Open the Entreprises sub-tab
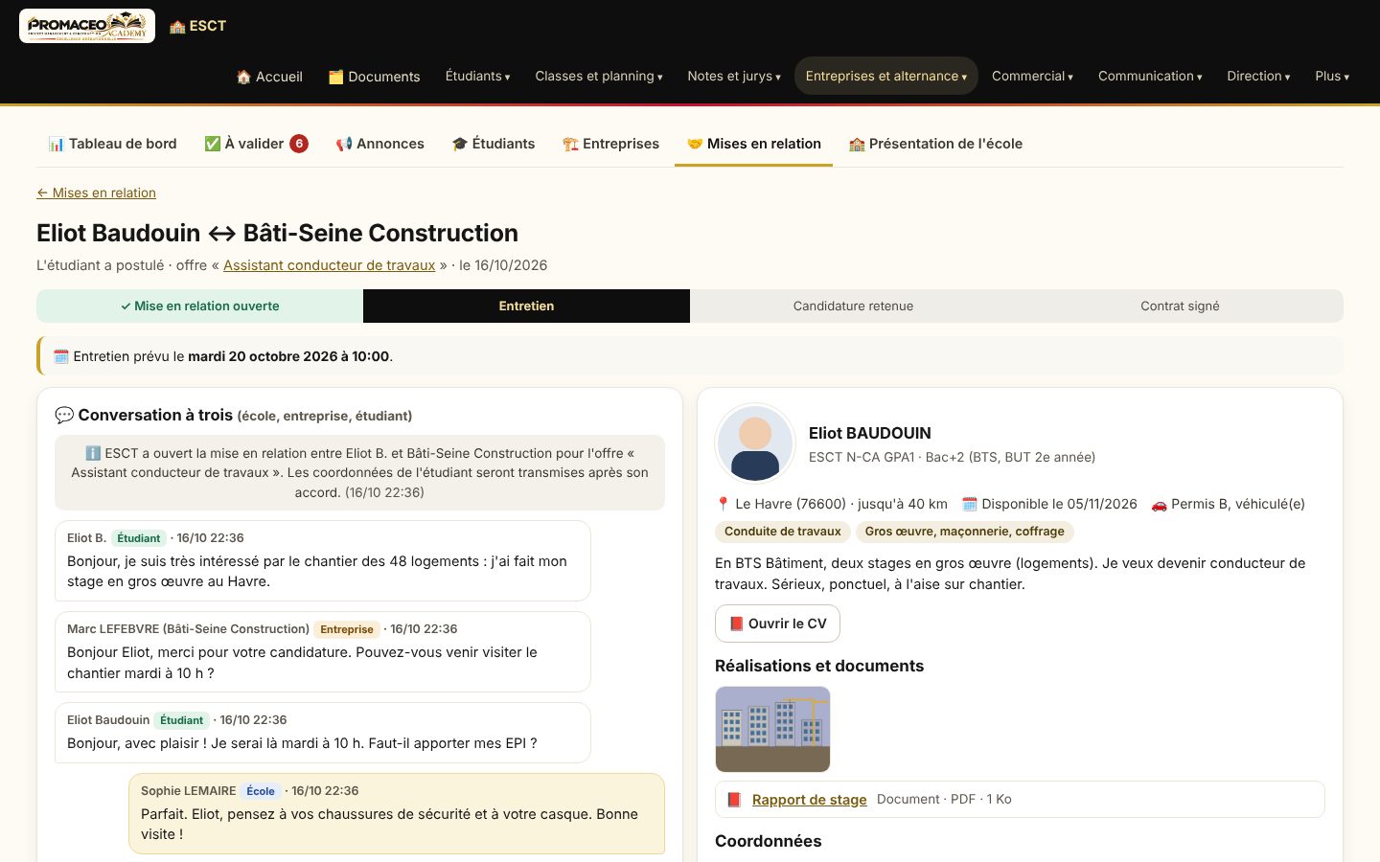Image resolution: width=1380 pixels, height=862 pixels. 610,144
